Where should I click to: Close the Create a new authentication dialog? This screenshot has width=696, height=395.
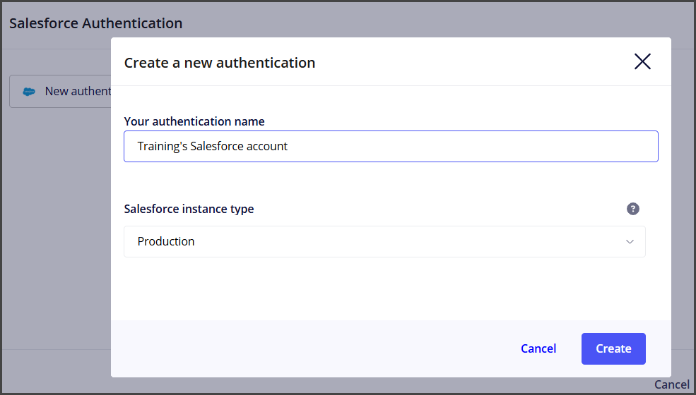coord(642,61)
